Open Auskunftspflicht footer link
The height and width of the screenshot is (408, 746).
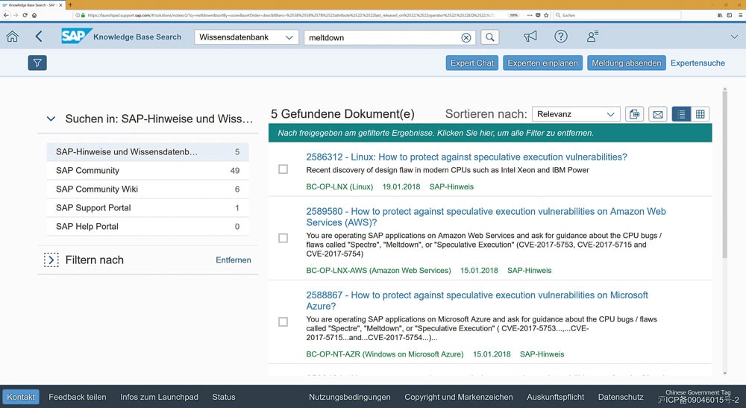[555, 397]
